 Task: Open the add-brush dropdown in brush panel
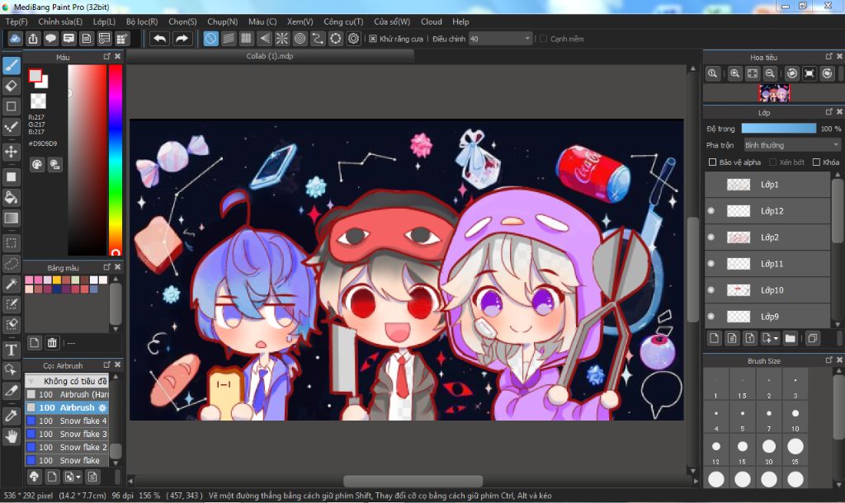click(x=78, y=477)
